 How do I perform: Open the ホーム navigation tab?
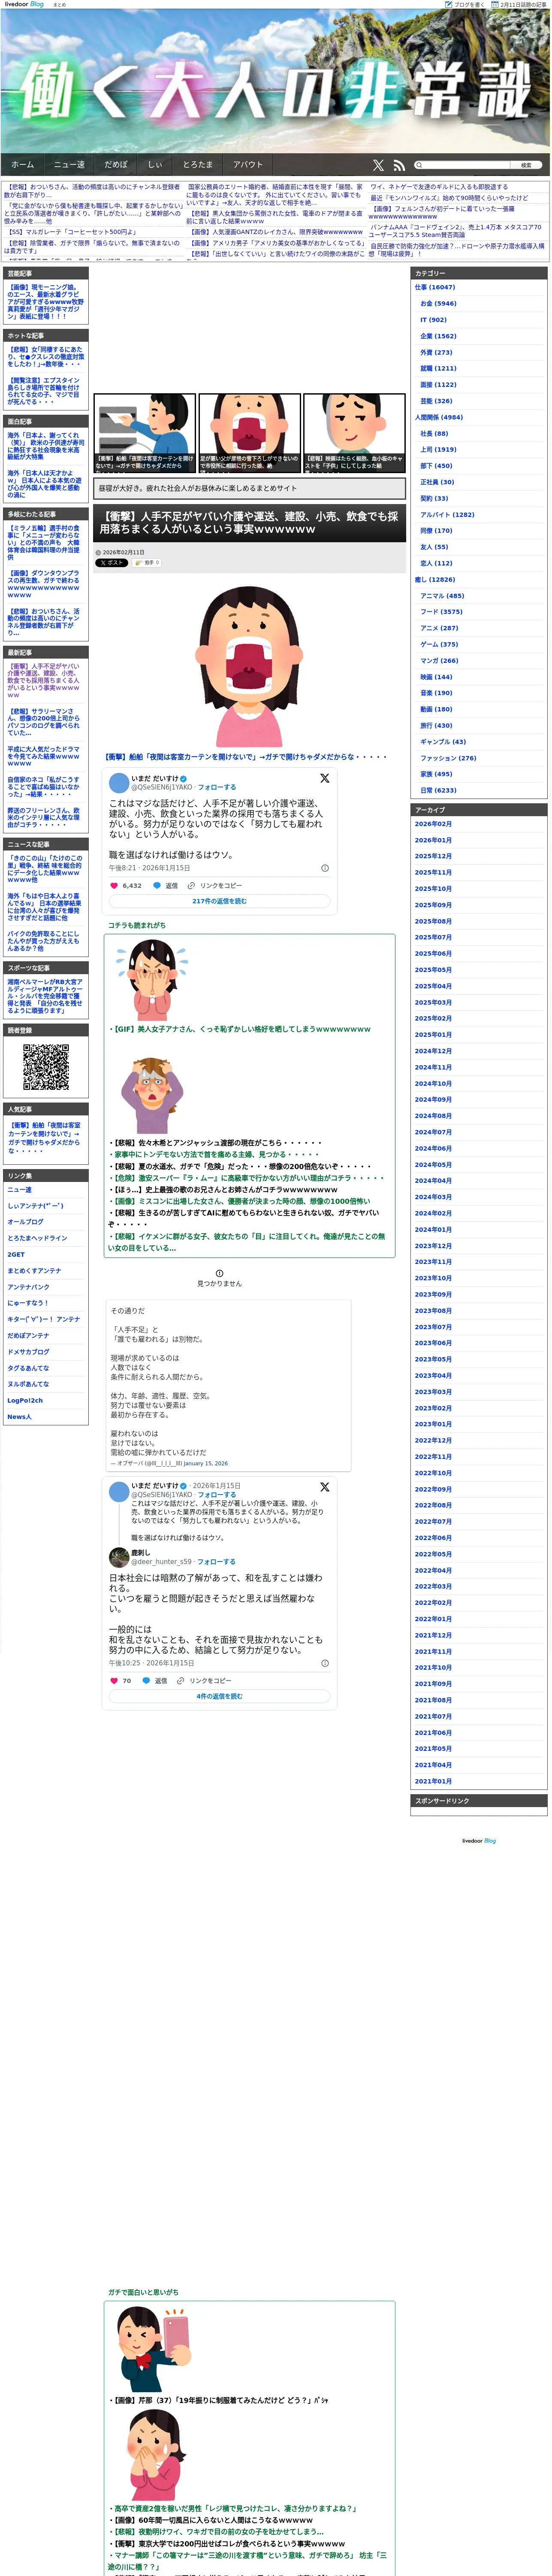(x=23, y=165)
